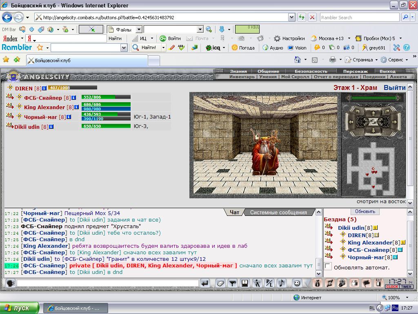
Task: Open the Персонаж menu
Action: (x=356, y=71)
